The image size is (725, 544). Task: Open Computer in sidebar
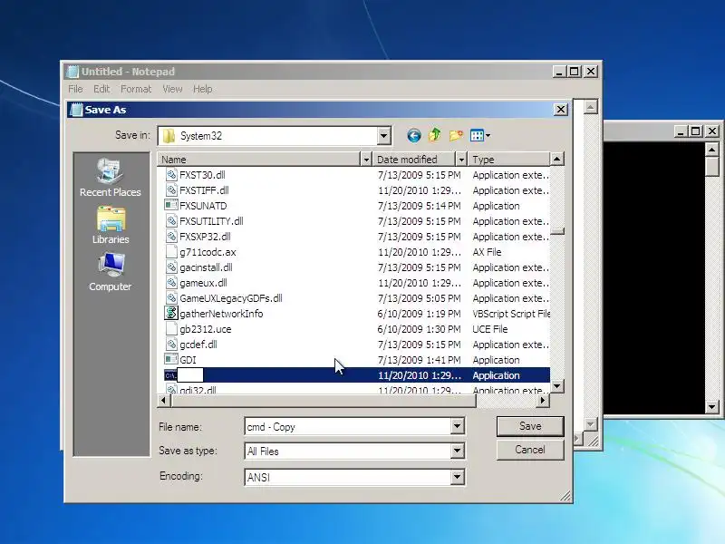tap(110, 272)
